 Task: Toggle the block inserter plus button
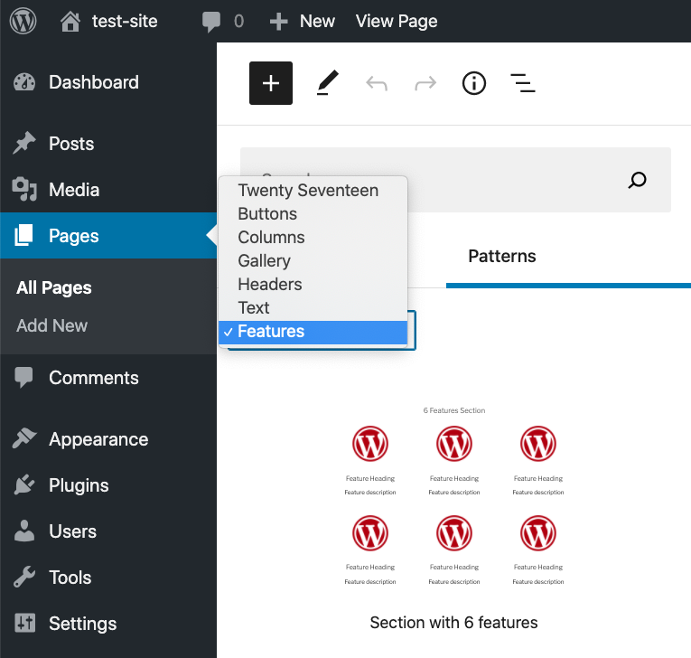[x=271, y=83]
